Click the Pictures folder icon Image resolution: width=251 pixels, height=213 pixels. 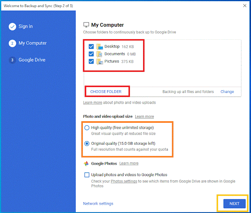click(x=100, y=62)
